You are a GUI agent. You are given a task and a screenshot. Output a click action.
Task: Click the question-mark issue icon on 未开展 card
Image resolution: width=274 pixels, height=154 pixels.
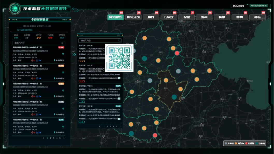click(x=32, y=115)
